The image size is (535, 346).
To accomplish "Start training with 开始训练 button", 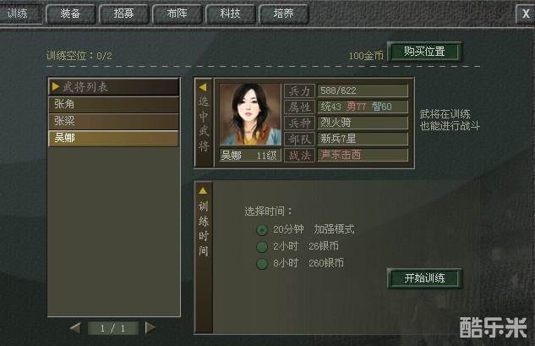I will pyautogui.click(x=424, y=278).
